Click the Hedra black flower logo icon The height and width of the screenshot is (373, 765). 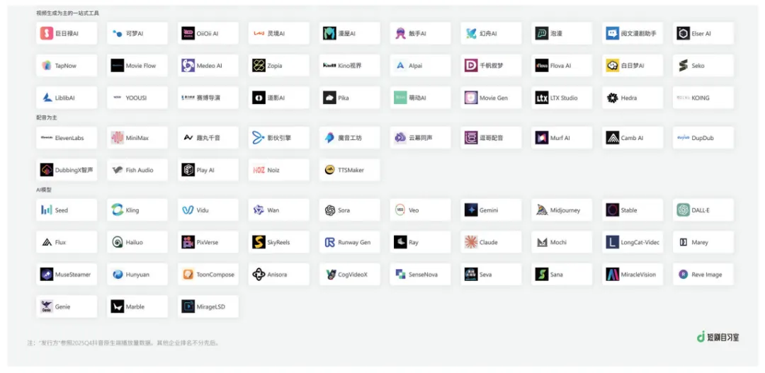coord(612,98)
